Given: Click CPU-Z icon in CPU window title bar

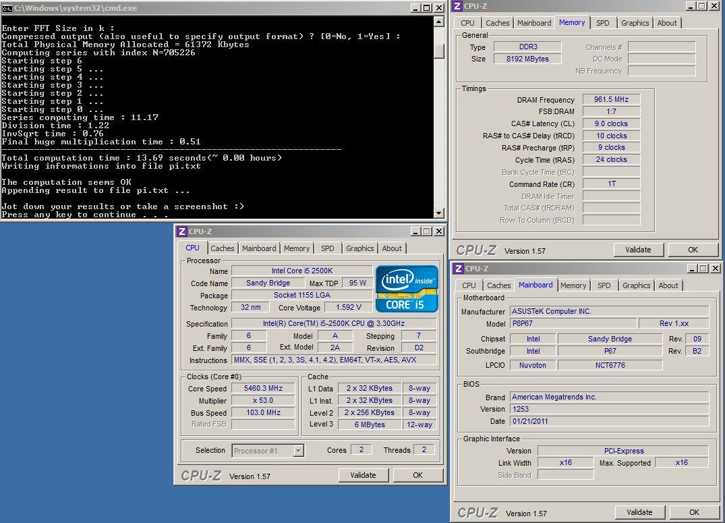Looking at the screenshot, I should (182, 231).
